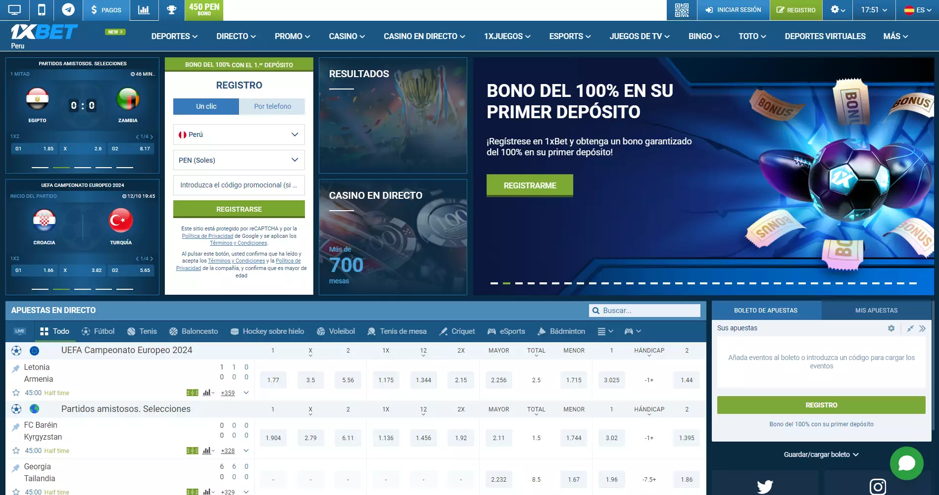Image resolution: width=939 pixels, height=495 pixels.
Task: Open the QR code icon
Action: click(x=682, y=10)
